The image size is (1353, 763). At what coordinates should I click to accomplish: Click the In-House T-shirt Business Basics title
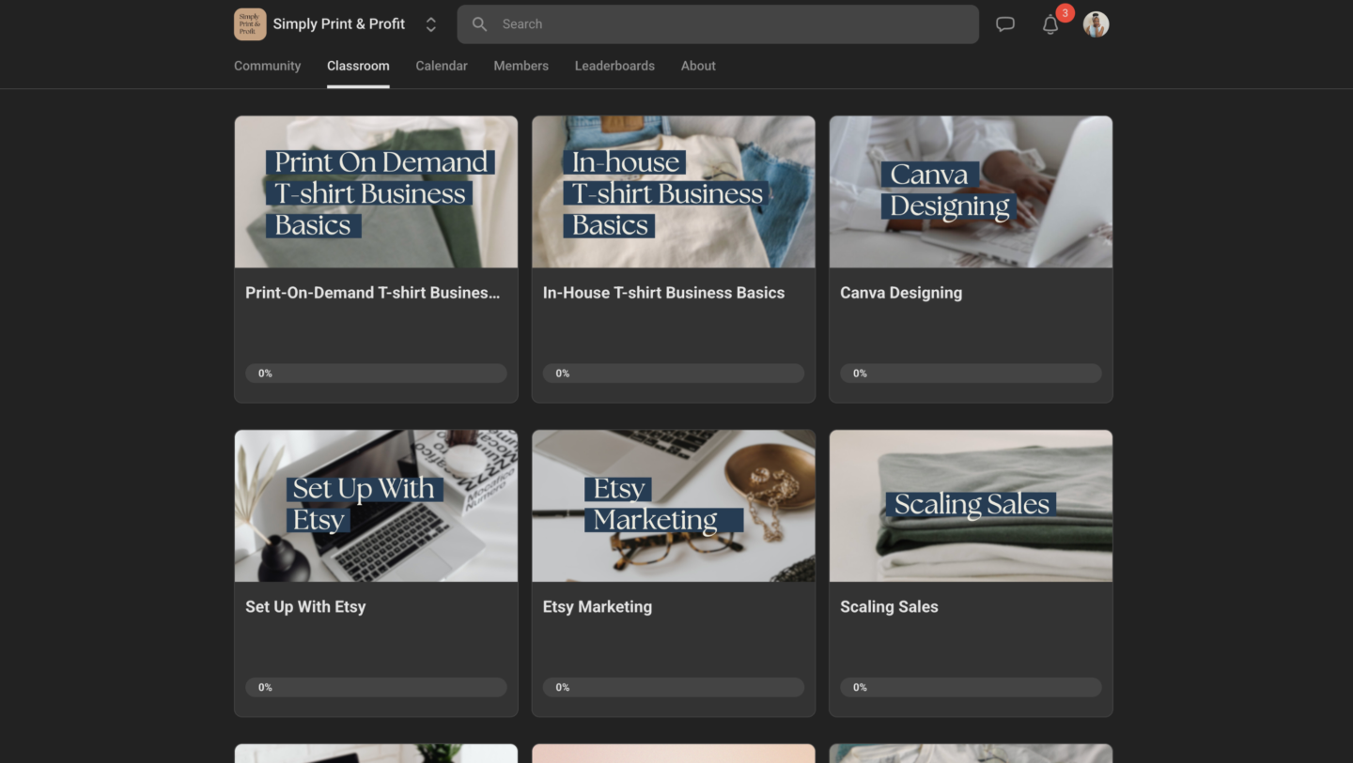click(x=663, y=293)
